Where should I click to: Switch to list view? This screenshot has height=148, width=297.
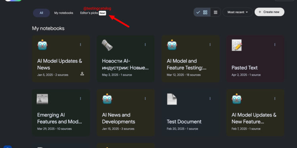pos(215,12)
